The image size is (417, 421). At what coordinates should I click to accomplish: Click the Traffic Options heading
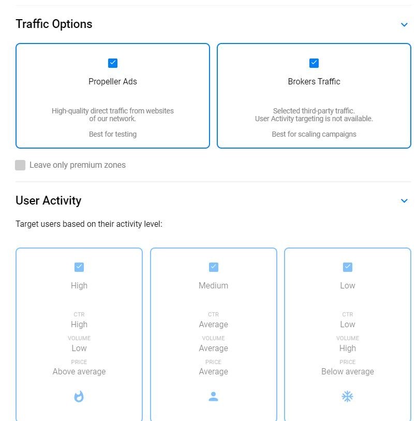(x=54, y=24)
